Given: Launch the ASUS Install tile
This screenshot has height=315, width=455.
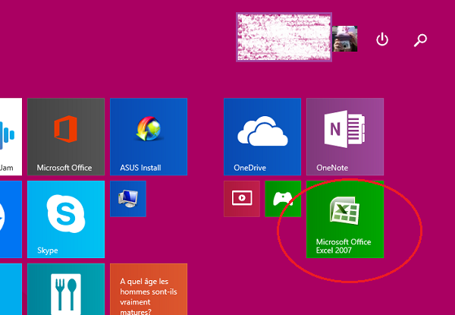Looking at the screenshot, I should pos(149,137).
